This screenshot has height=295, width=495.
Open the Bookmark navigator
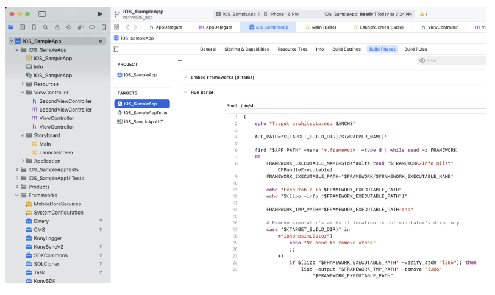34,27
